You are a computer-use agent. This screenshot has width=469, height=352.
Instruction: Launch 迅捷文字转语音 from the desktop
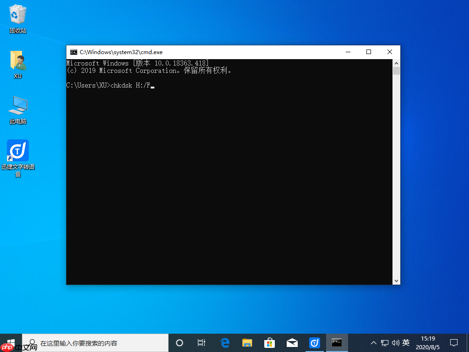point(17,150)
